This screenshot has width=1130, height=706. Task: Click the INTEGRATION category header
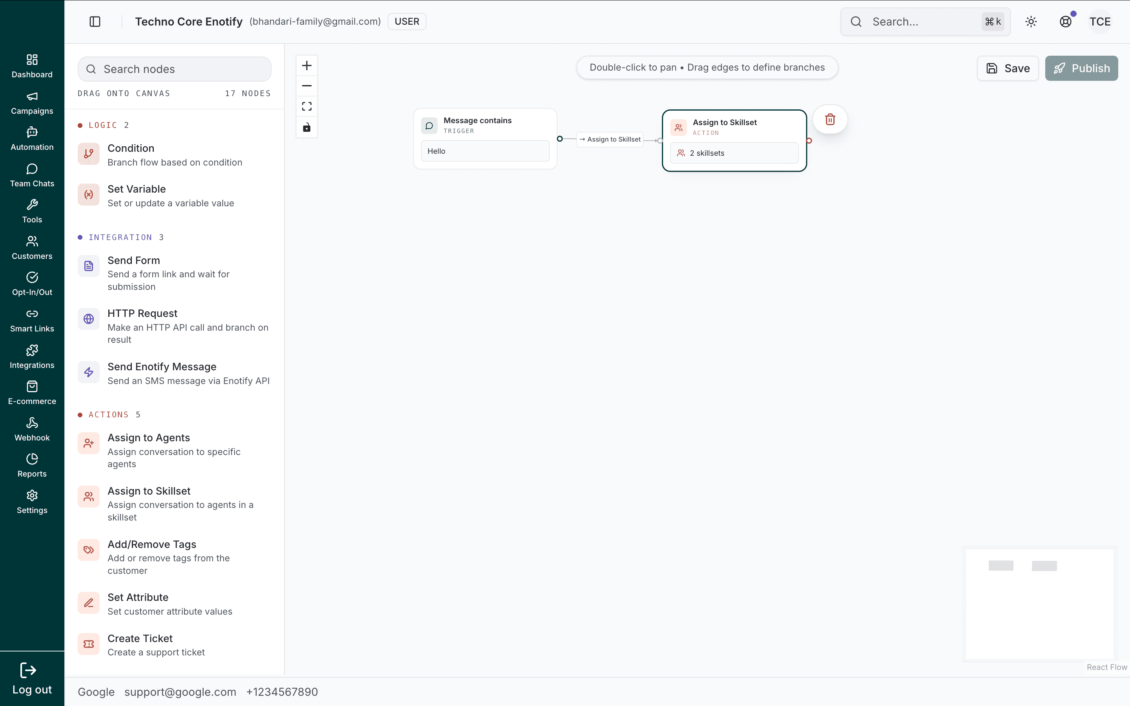point(120,237)
